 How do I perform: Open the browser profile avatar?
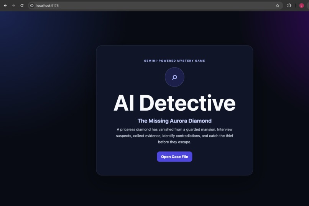301,5
